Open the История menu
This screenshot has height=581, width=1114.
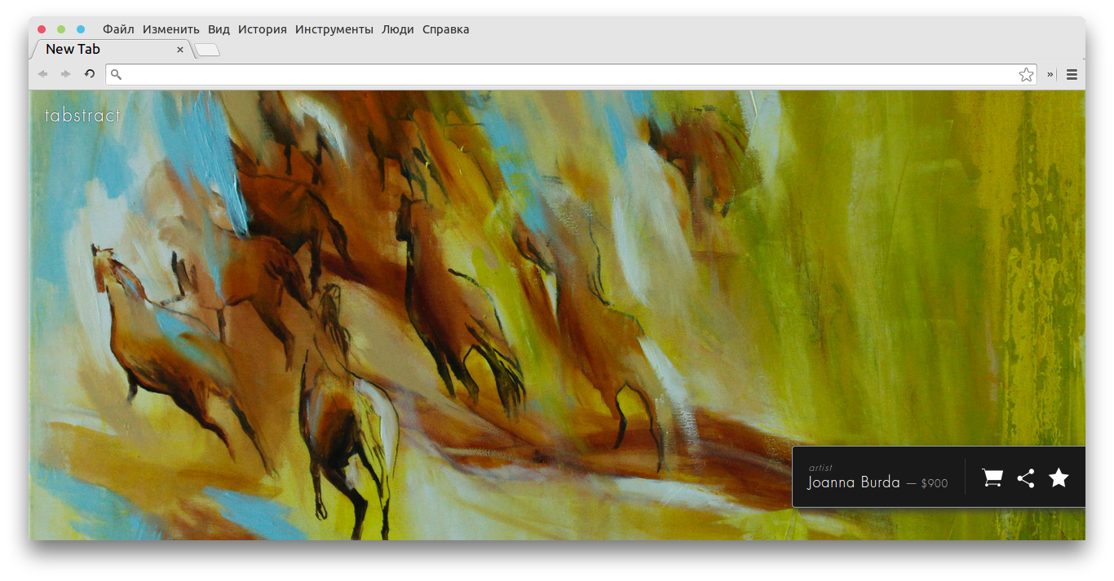click(x=262, y=29)
